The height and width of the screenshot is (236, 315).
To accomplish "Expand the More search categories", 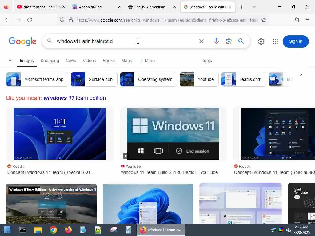I will pyautogui.click(x=148, y=61).
